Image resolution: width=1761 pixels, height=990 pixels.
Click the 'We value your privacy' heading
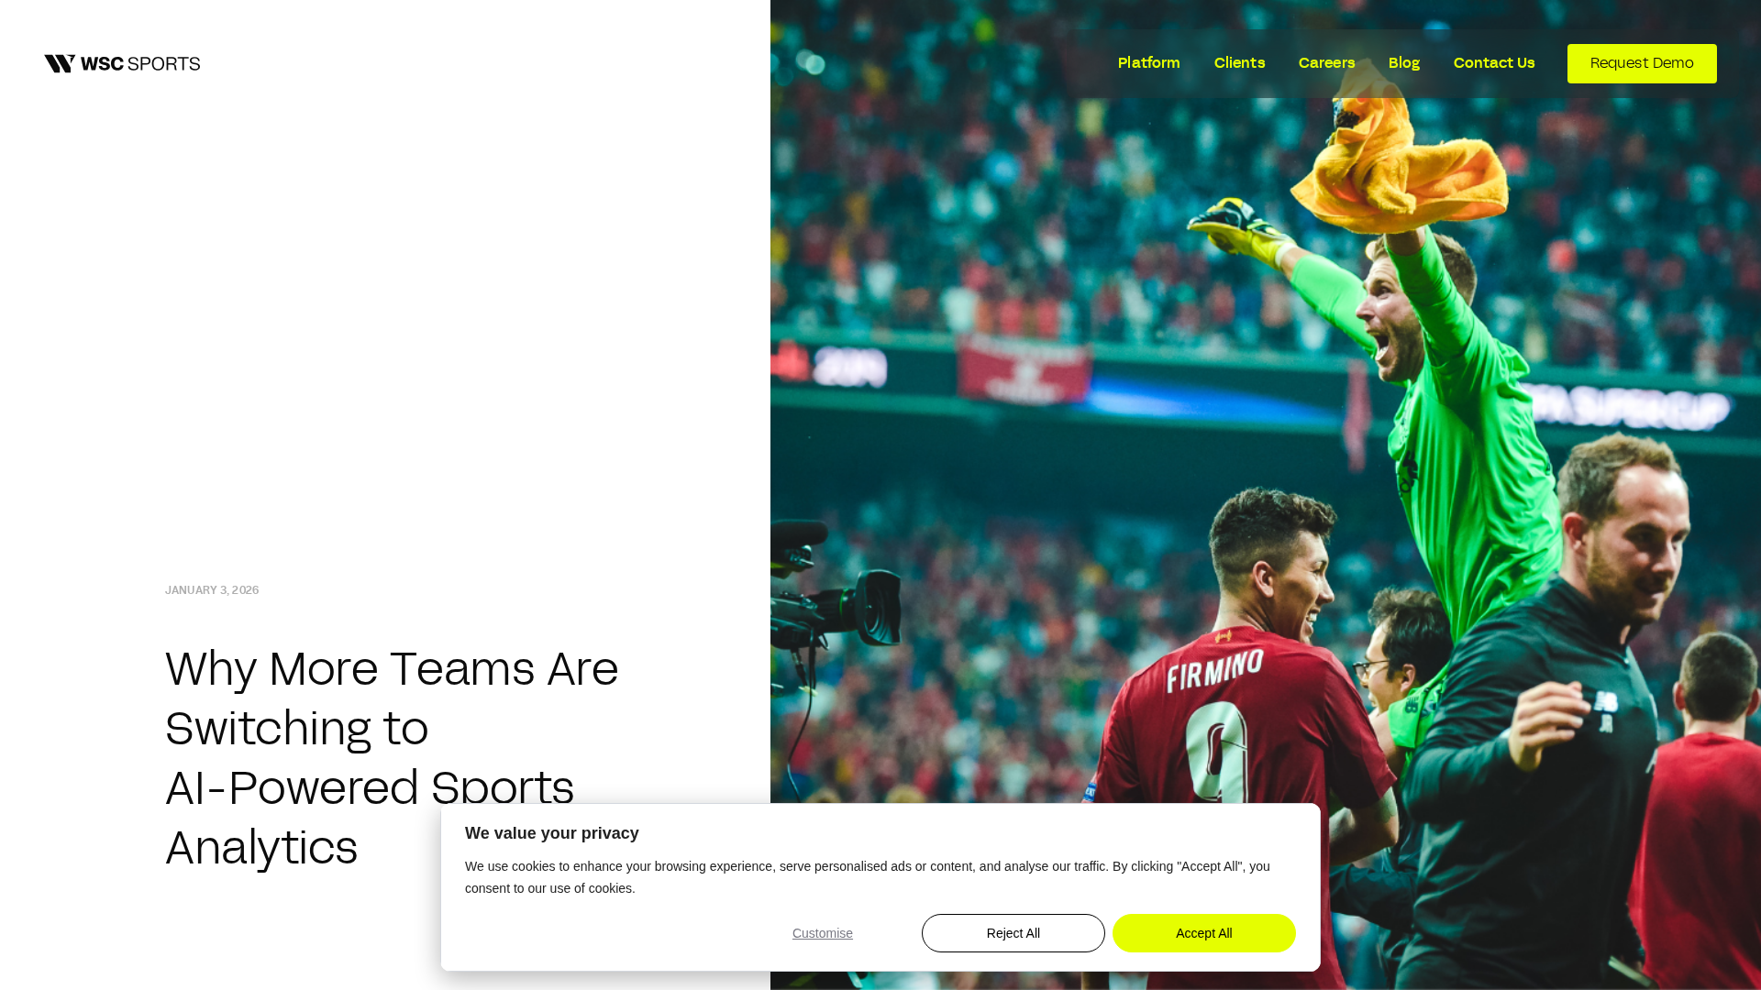pyautogui.click(x=552, y=833)
